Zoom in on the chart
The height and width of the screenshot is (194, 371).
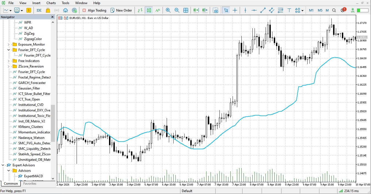point(168,10)
